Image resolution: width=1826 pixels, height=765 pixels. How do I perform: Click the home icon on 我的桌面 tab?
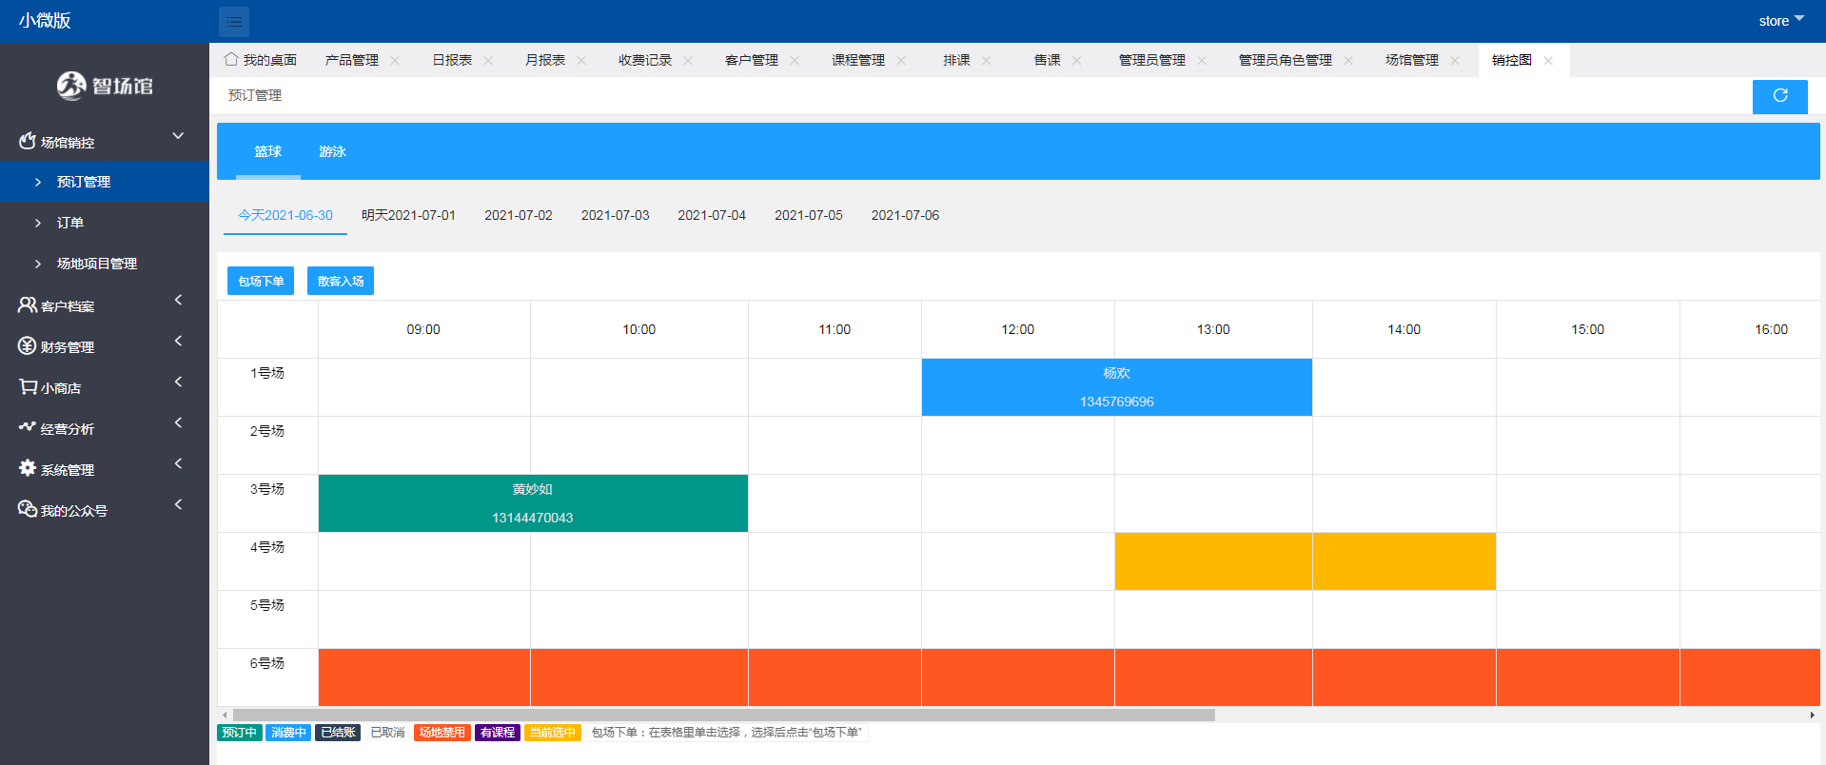click(231, 60)
